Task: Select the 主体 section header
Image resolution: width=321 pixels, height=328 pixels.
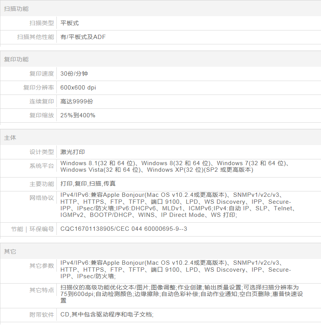Action: point(10,138)
